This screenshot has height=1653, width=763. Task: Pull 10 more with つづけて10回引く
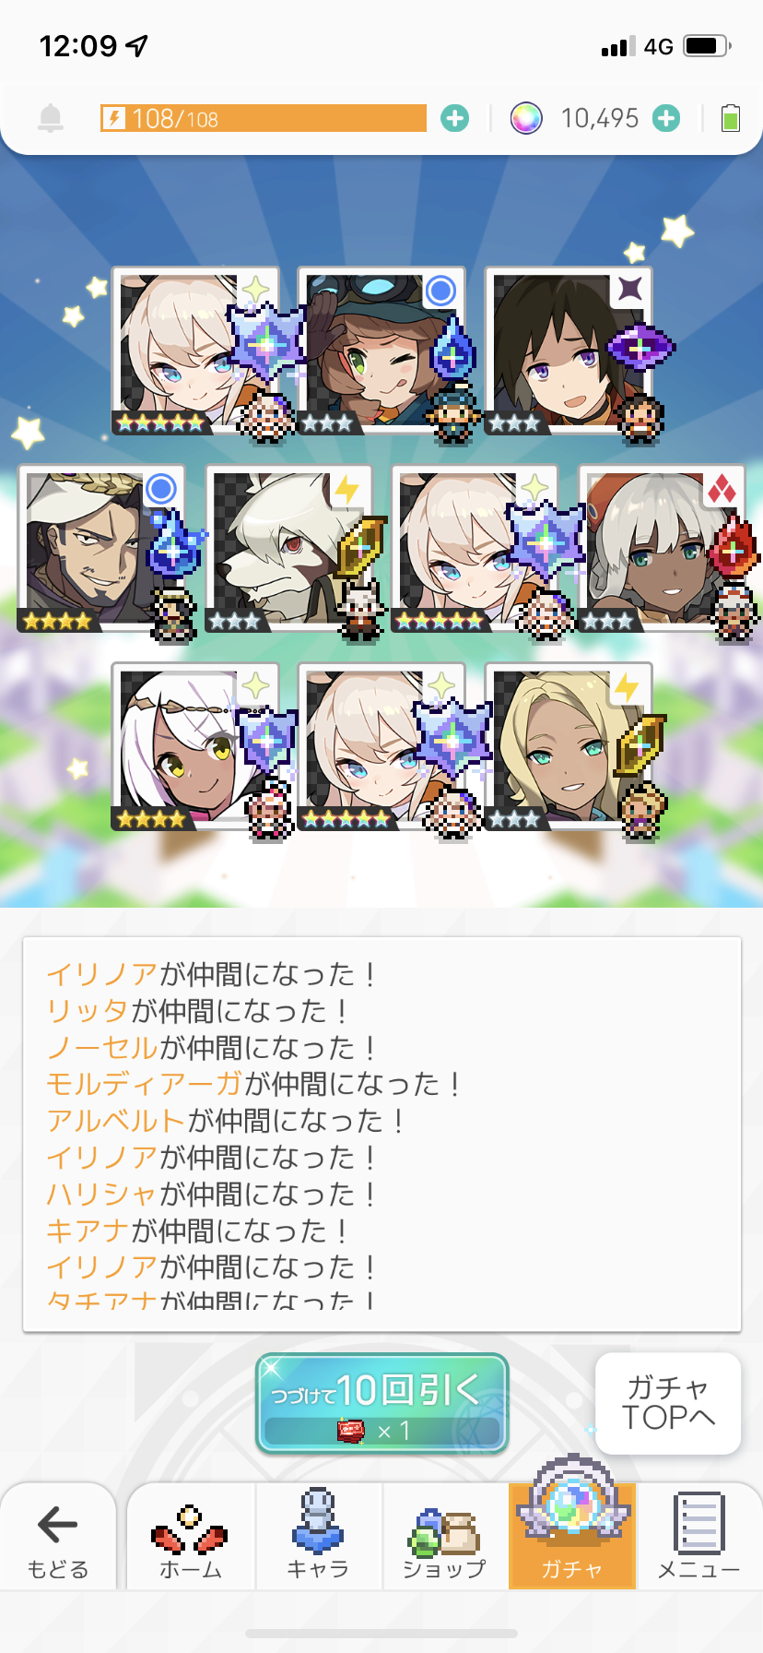pyautogui.click(x=381, y=1403)
